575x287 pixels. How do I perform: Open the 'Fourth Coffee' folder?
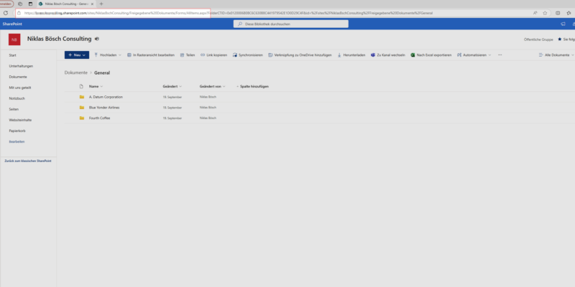(x=99, y=118)
